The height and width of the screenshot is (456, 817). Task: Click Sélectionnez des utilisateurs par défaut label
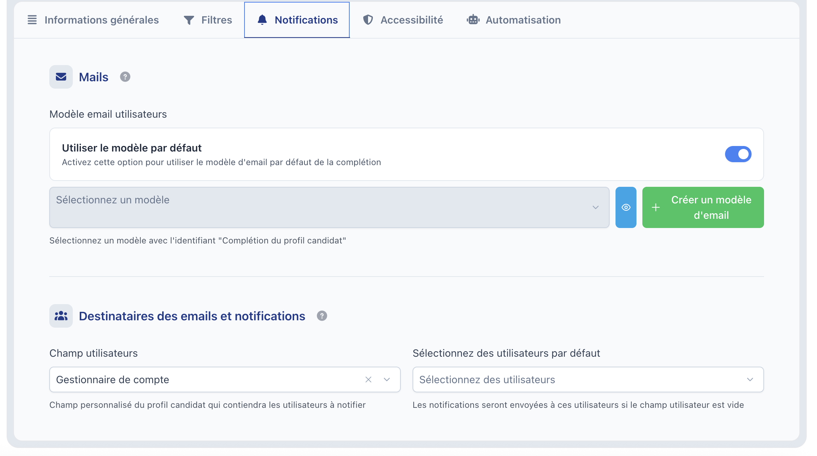506,353
